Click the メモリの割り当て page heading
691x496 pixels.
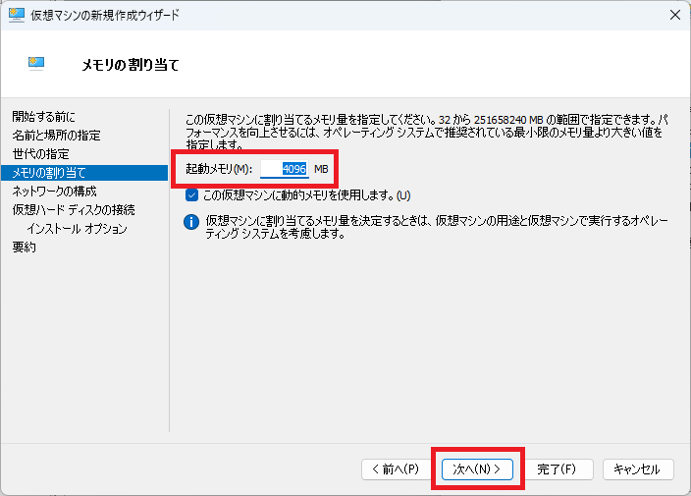131,65
